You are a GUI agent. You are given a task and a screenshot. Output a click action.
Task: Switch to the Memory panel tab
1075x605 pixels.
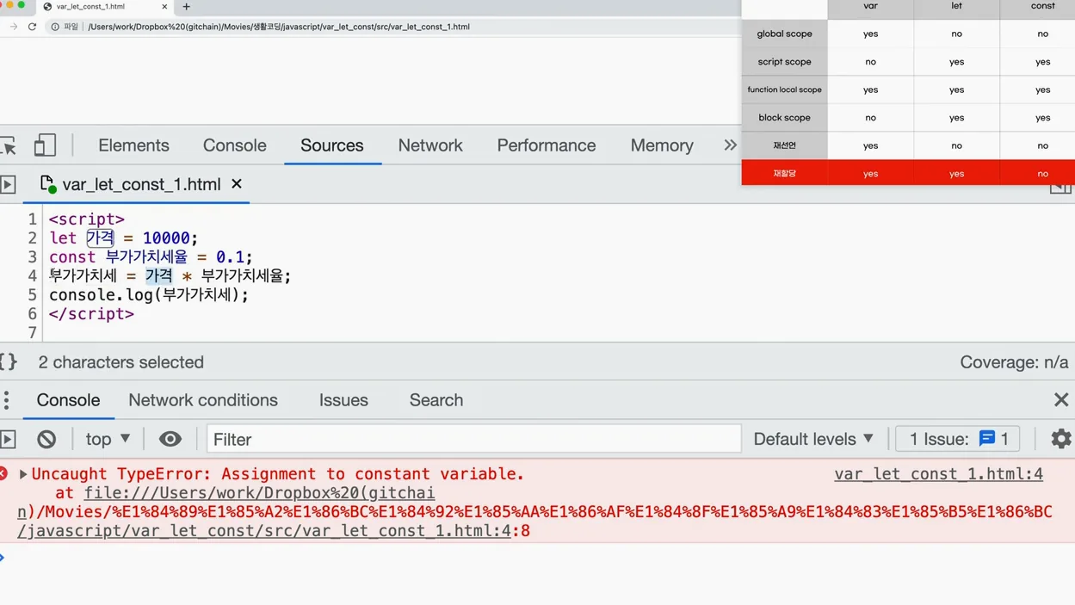tap(661, 145)
